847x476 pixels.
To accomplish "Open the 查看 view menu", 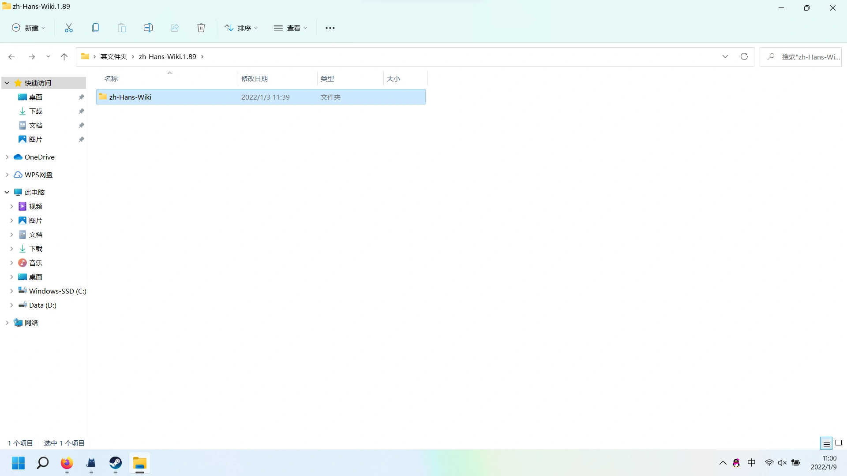I will point(290,28).
